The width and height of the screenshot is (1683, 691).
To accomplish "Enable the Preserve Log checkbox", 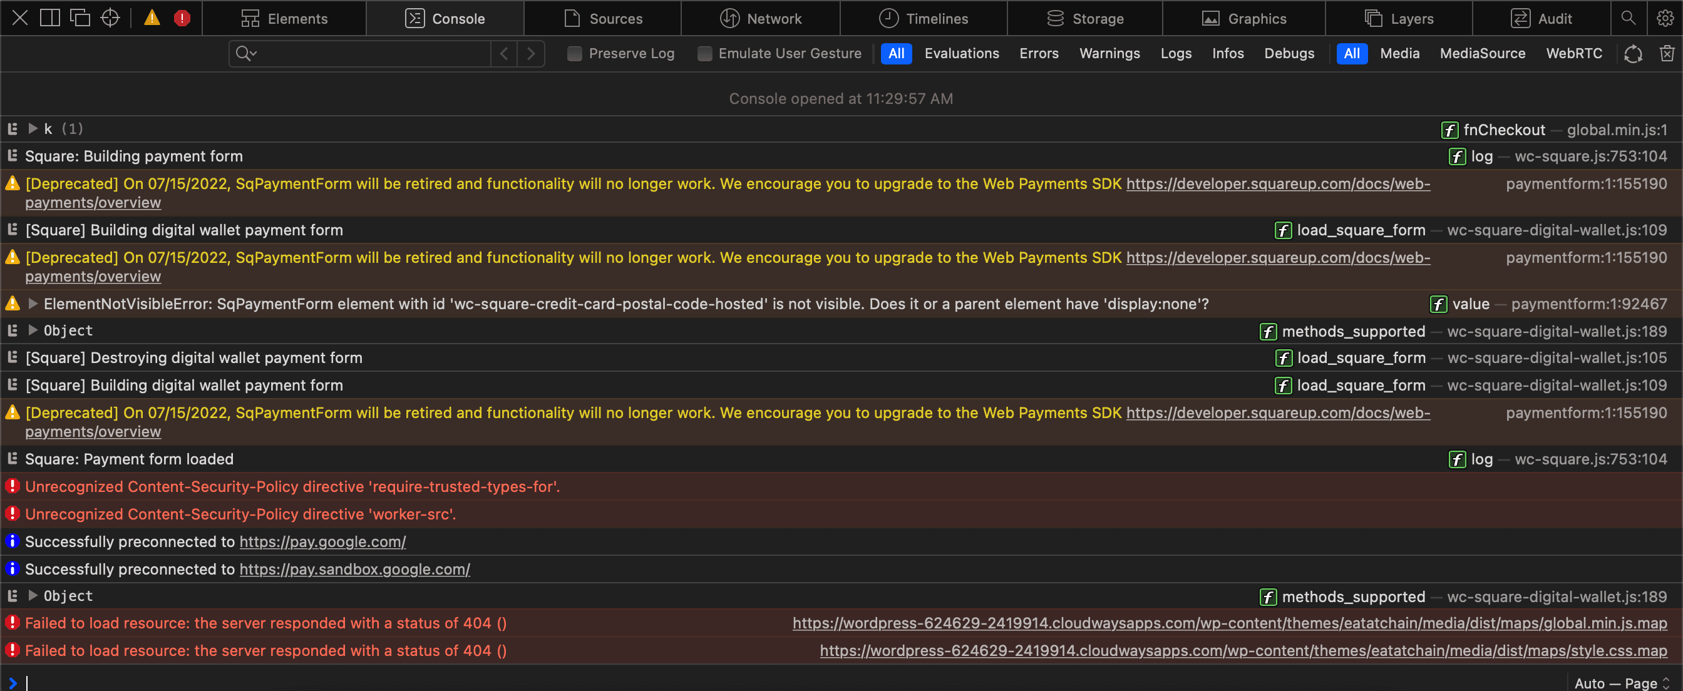I will pyautogui.click(x=574, y=54).
